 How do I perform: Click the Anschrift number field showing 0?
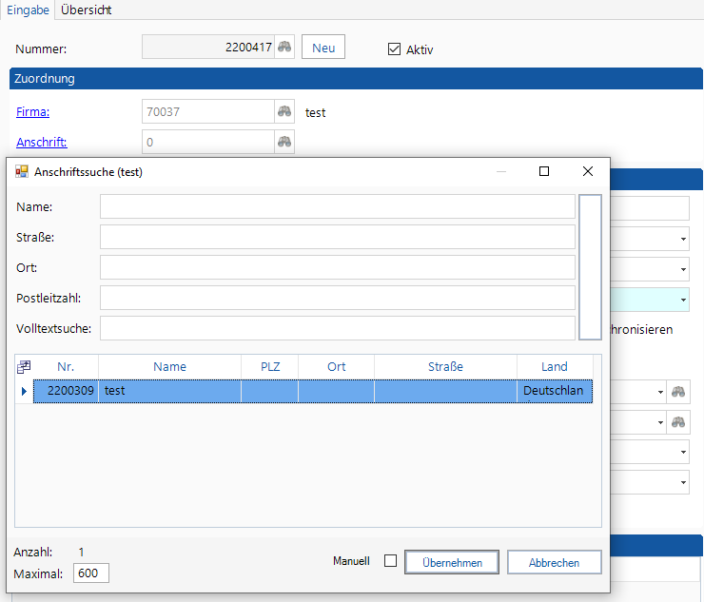208,142
